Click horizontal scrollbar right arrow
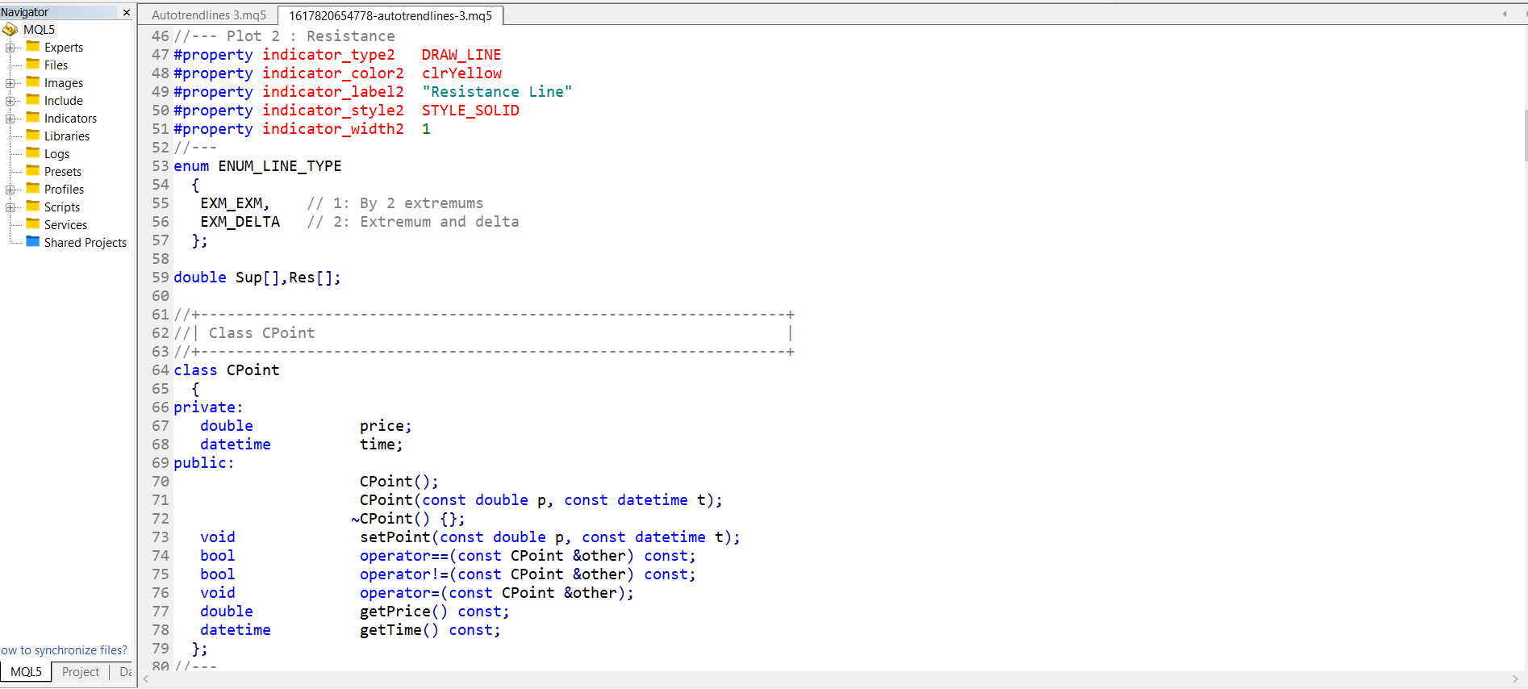The height and width of the screenshot is (689, 1528). [x=1515, y=679]
